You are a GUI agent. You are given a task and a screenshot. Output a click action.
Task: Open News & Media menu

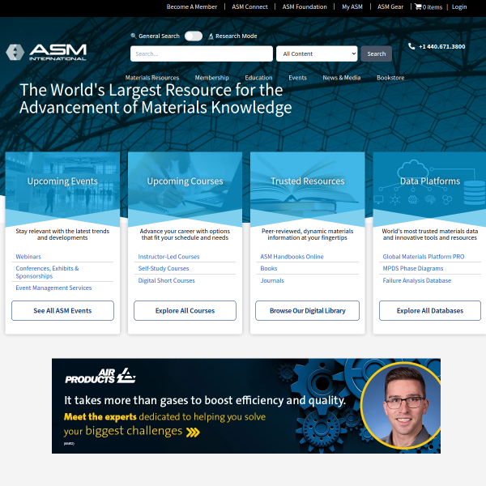click(x=342, y=78)
